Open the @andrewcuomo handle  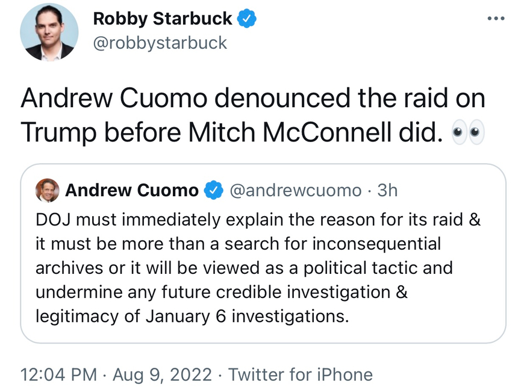[x=295, y=191]
